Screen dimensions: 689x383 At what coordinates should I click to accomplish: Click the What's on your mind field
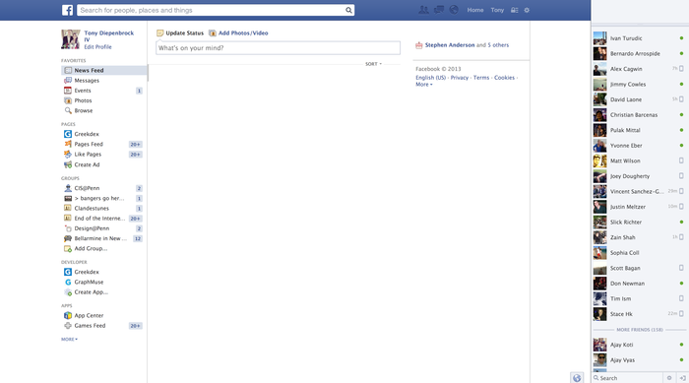279,48
